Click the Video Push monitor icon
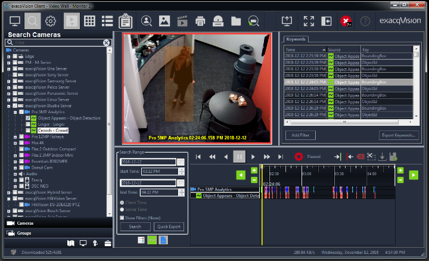This screenshot has height=261, width=429. 287,21
